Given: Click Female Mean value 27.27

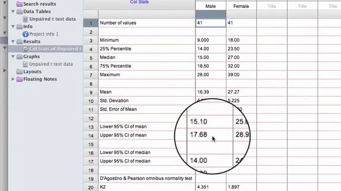Looking at the screenshot, I should tap(233, 92).
